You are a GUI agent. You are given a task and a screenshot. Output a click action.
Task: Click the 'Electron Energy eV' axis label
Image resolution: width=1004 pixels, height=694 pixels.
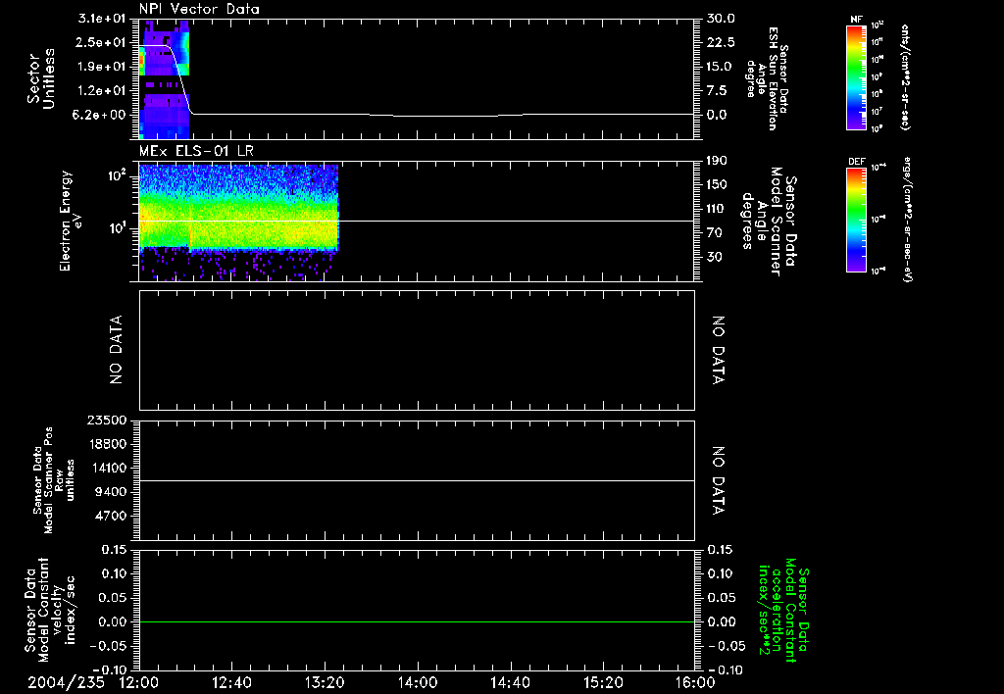[x=71, y=221]
